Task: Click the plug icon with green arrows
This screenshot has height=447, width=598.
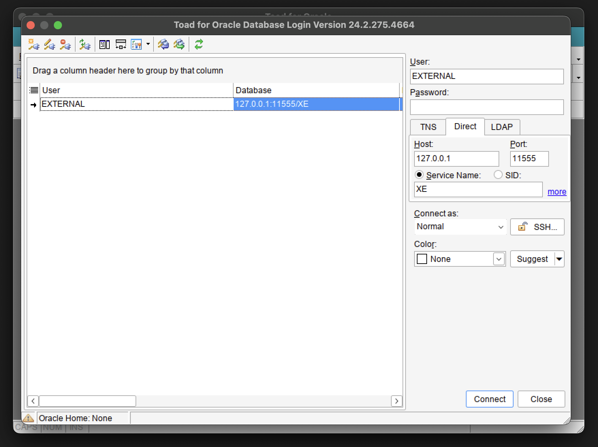Action: click(84, 45)
